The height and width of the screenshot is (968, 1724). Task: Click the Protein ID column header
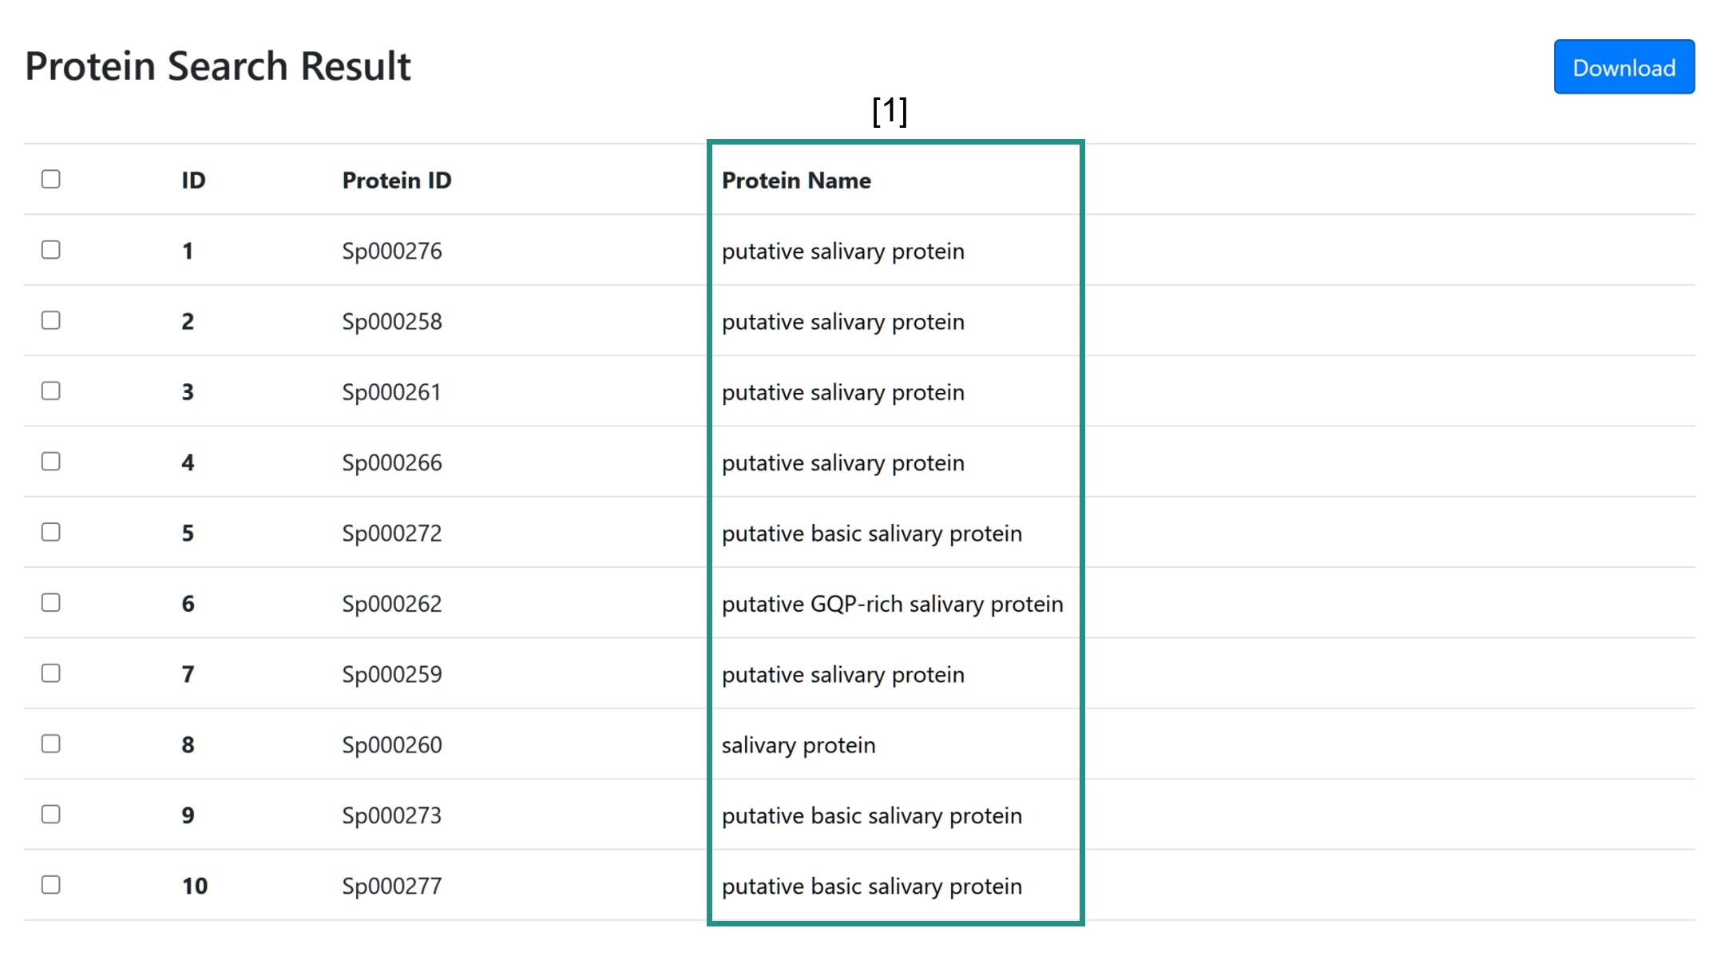coord(397,181)
